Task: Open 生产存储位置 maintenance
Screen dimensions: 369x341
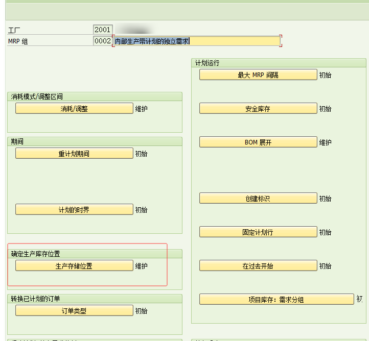Action: [x=74, y=266]
